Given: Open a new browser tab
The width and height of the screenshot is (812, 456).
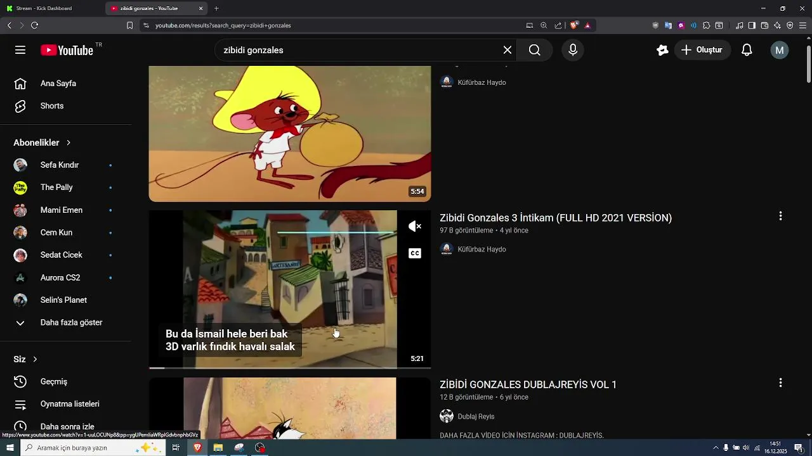Looking at the screenshot, I should click(216, 8).
